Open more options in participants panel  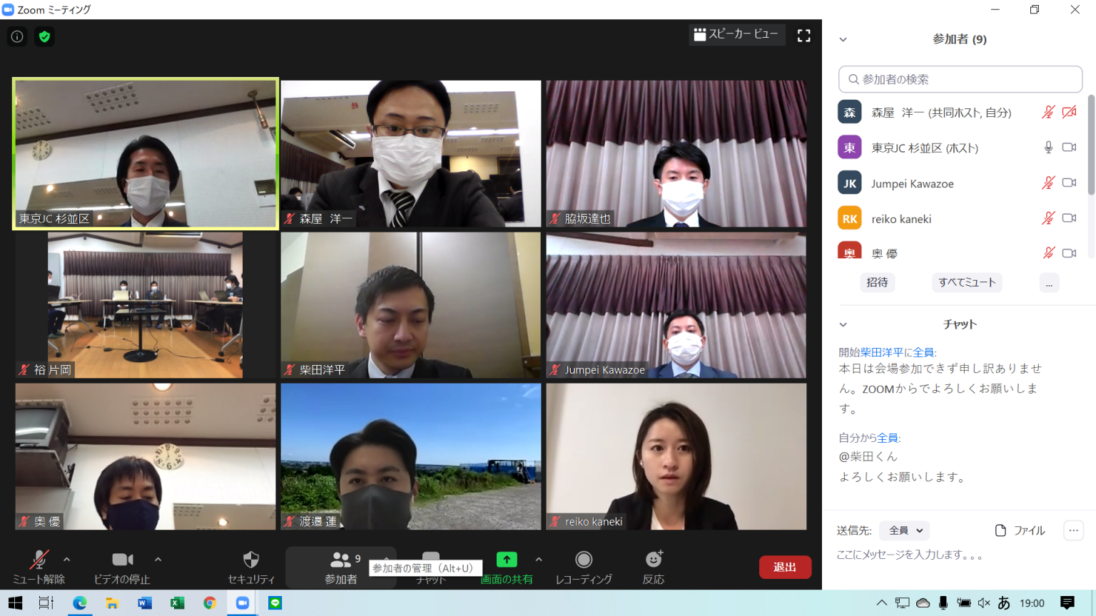click(x=1049, y=283)
